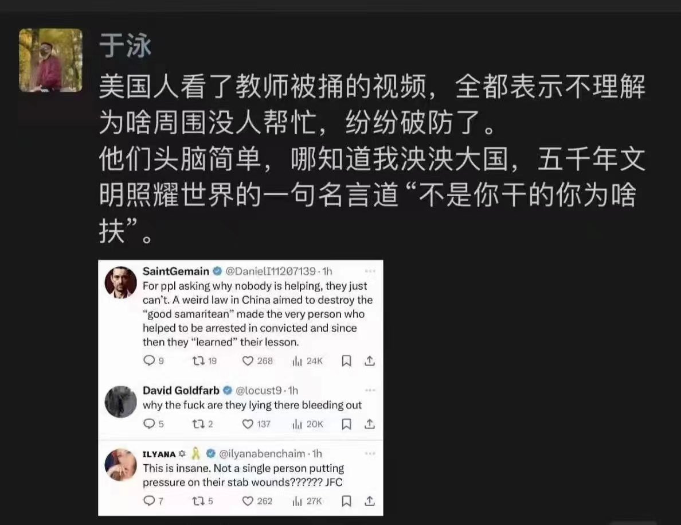
Task: Open 于泳's profile avatar
Action: click(x=51, y=60)
